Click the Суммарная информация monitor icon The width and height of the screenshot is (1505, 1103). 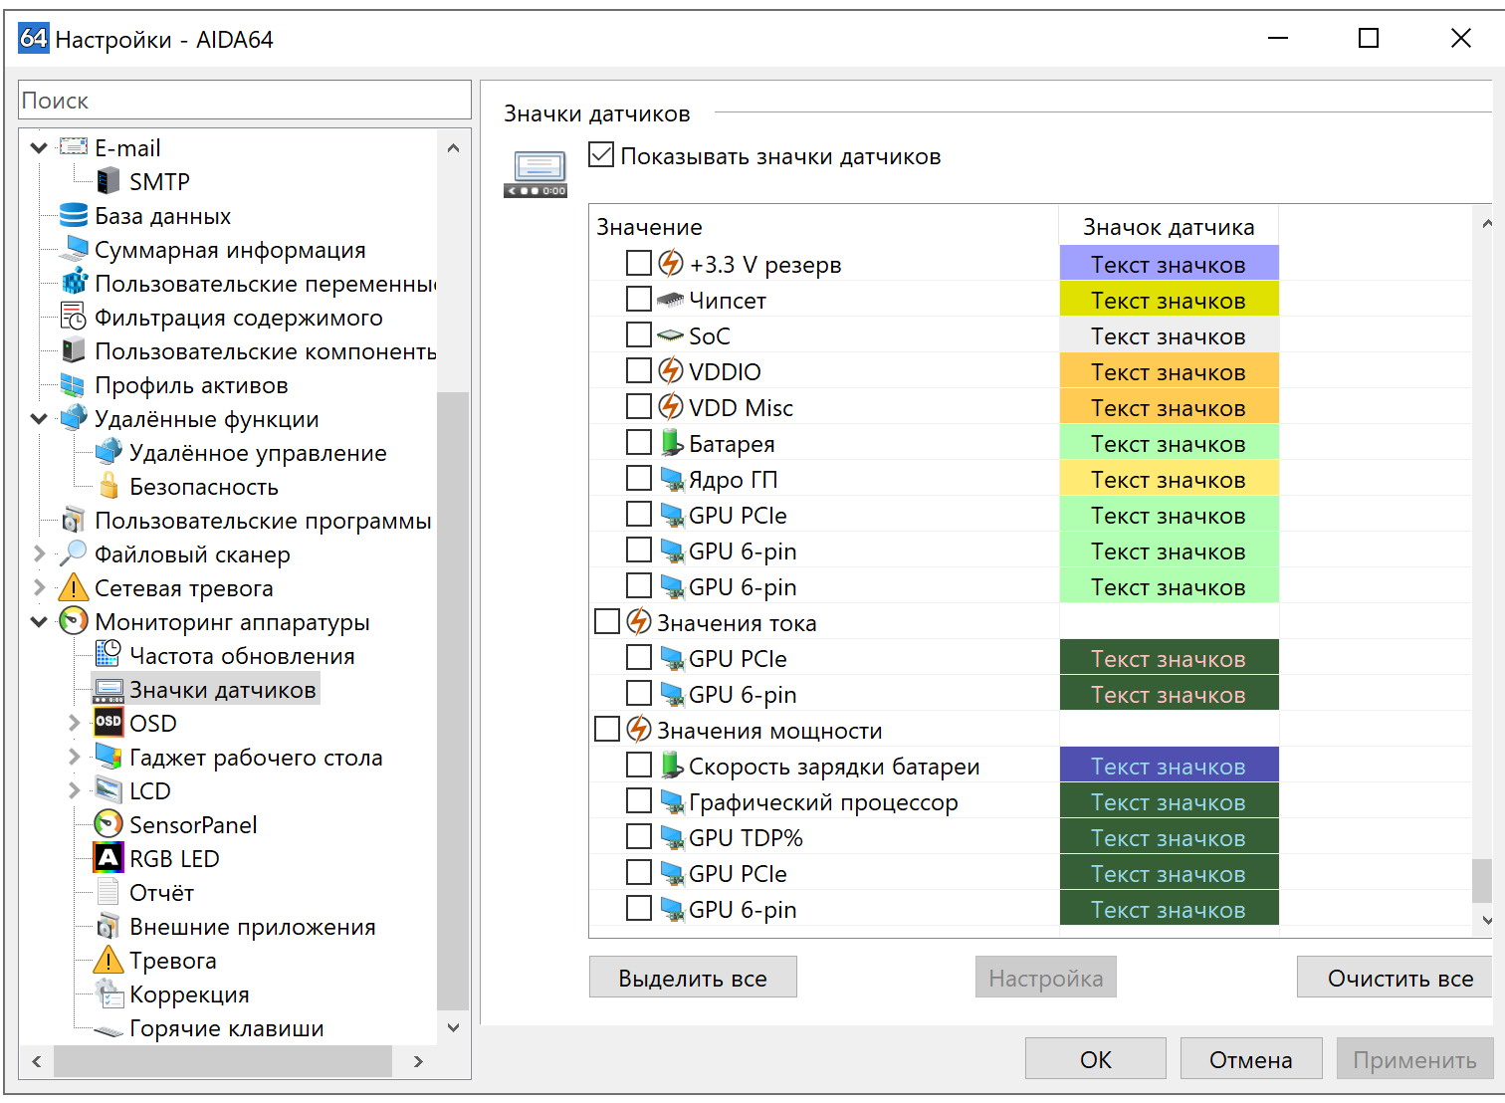coord(74,249)
